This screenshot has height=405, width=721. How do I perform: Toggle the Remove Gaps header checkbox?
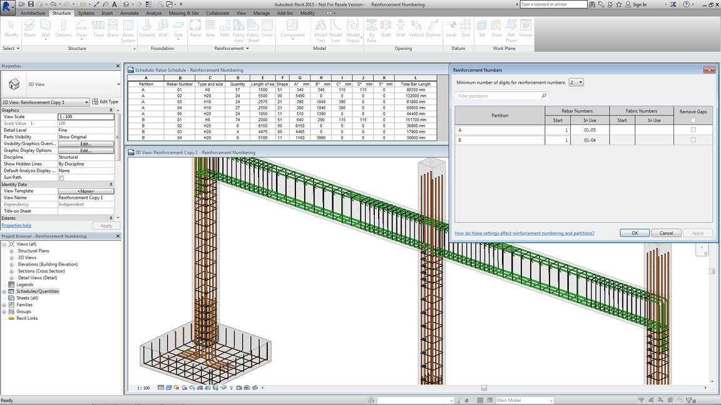(693, 120)
